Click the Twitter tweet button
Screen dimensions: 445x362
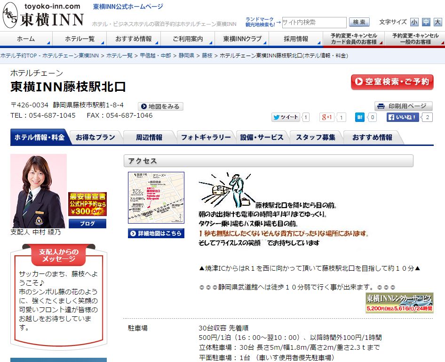pos(286,117)
